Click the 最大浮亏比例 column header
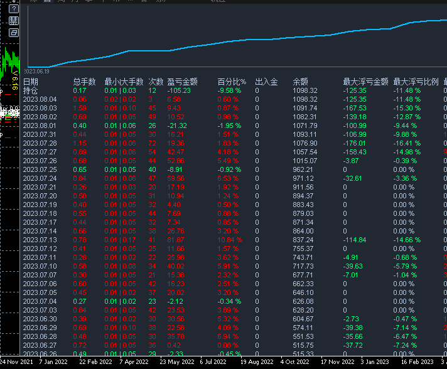447x369 pixels. [x=416, y=82]
